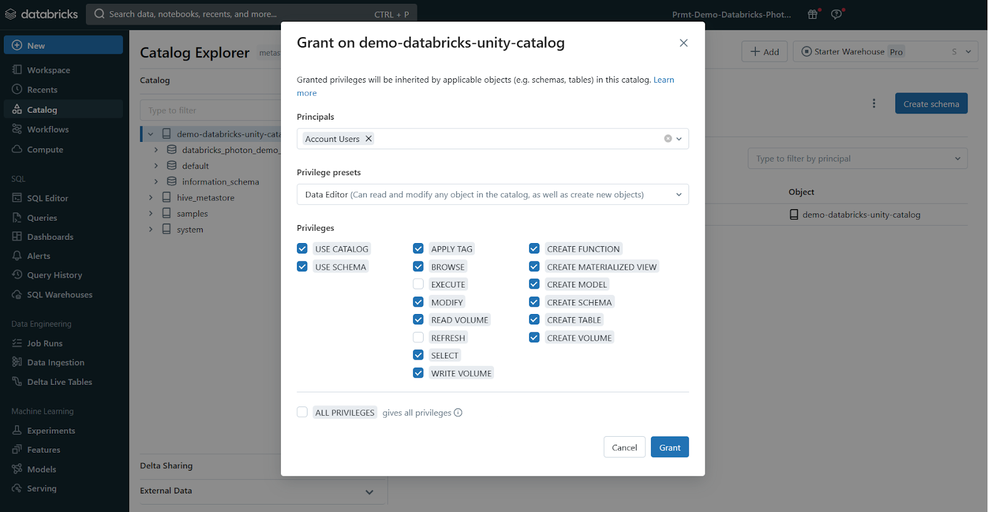Click the SQL Editor icon

pyautogui.click(x=17, y=198)
